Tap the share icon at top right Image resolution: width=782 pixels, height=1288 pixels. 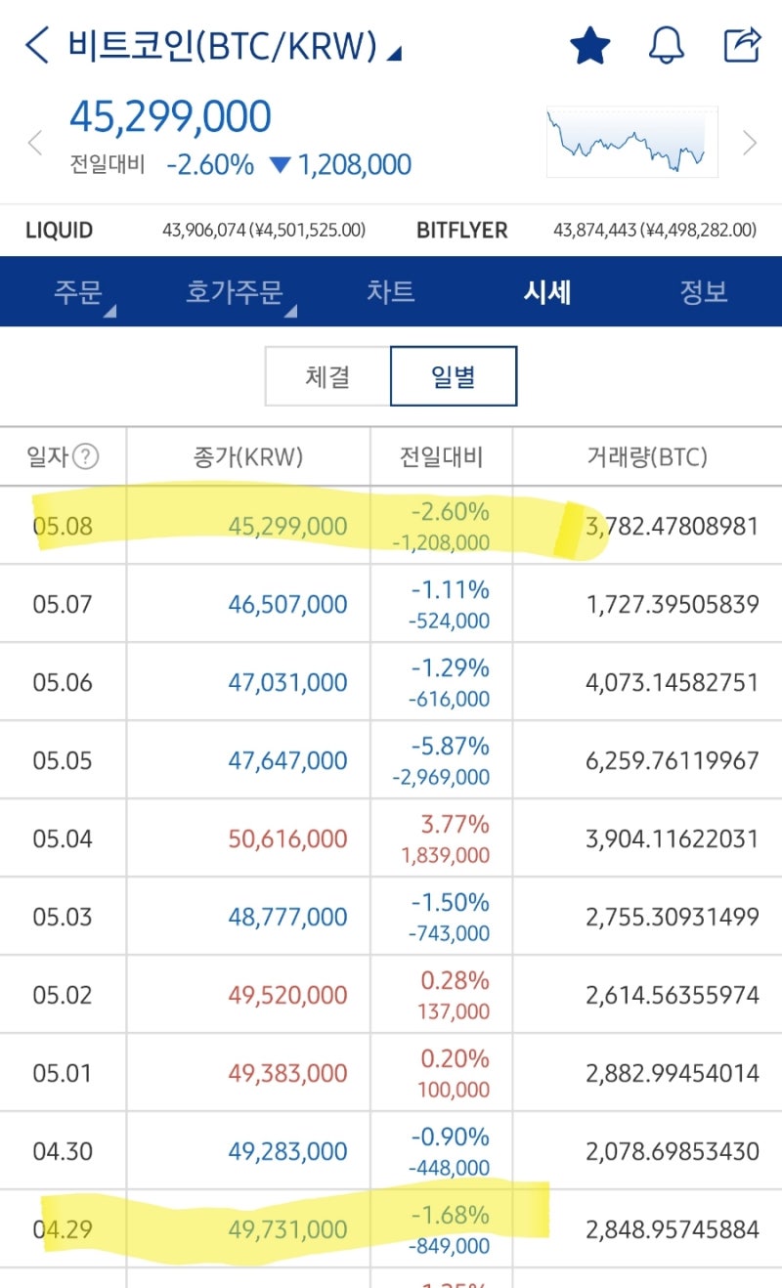[745, 44]
